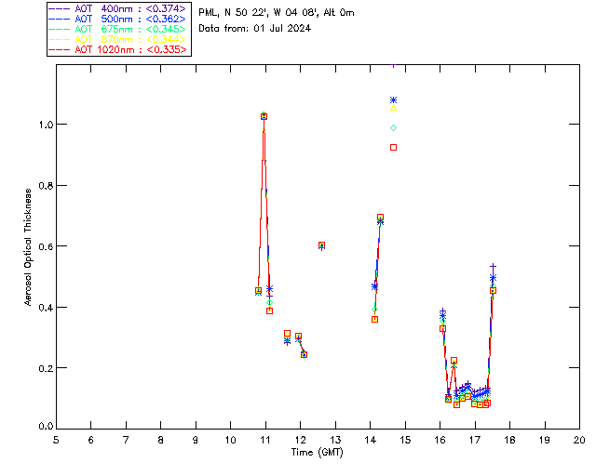Click the 0.8 y-axis tick label
Image resolution: width=596 pixels, height=476 pixels.
pyautogui.click(x=46, y=186)
